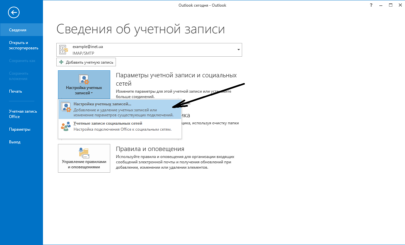Click the social network people icon in the dropdown menu
The width and height of the screenshot is (405, 245).
pos(66,126)
